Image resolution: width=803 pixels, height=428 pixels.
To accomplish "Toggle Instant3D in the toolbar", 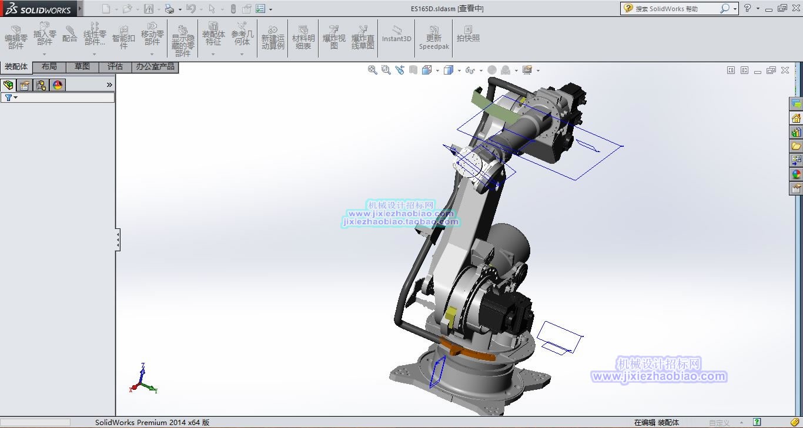I will point(397,33).
